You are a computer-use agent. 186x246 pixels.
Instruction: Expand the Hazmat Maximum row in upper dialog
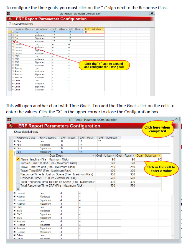pyautogui.click(x=13, y=53)
